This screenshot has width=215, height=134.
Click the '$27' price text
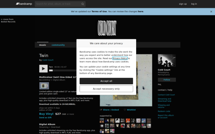[58, 114]
